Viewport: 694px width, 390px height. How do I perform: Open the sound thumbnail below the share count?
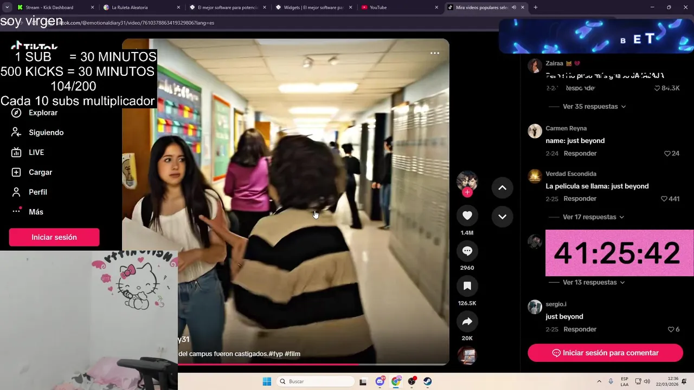coord(467,355)
